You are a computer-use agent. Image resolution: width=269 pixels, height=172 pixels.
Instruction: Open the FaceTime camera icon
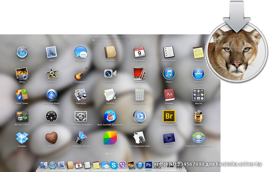(110, 74)
